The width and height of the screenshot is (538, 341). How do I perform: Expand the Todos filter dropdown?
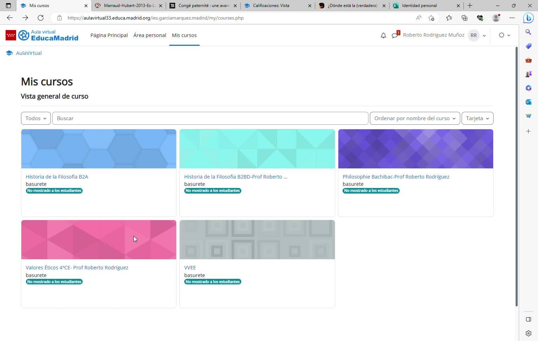click(36, 118)
